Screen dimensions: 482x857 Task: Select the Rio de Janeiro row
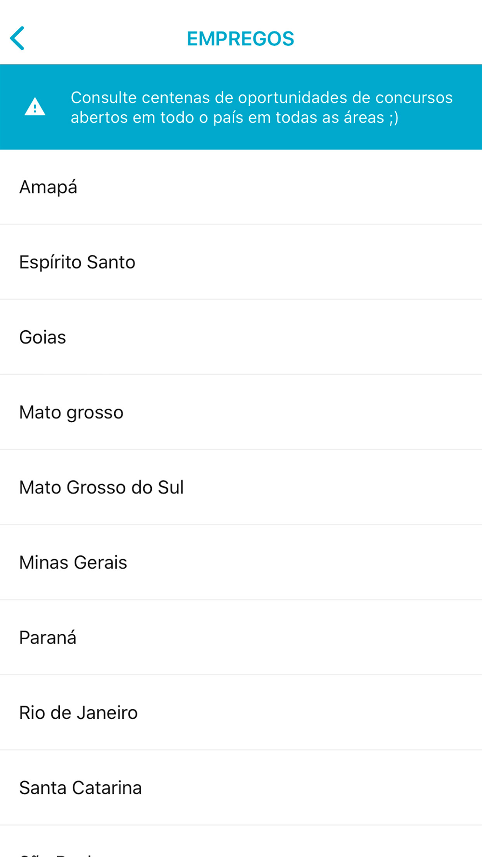(241, 712)
